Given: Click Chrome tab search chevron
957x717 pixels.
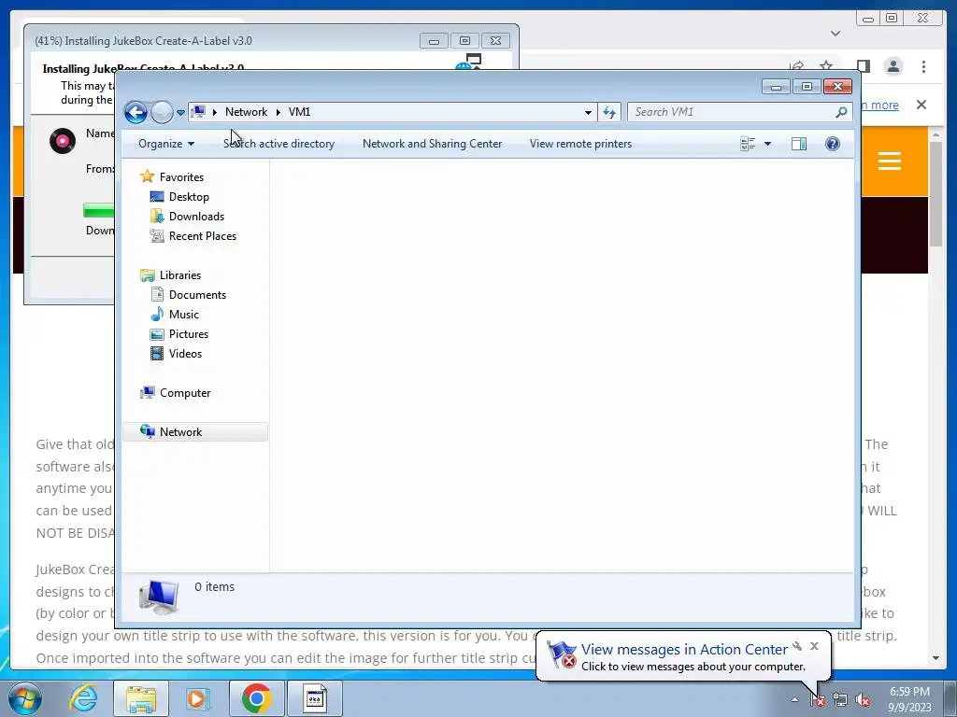Looking at the screenshot, I should click(836, 34).
